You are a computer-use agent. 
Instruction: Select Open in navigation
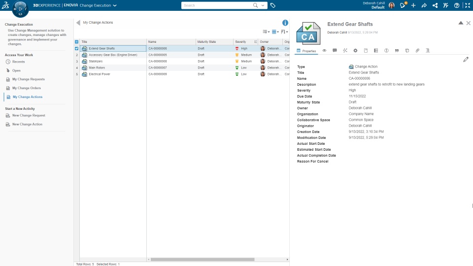click(x=16, y=70)
